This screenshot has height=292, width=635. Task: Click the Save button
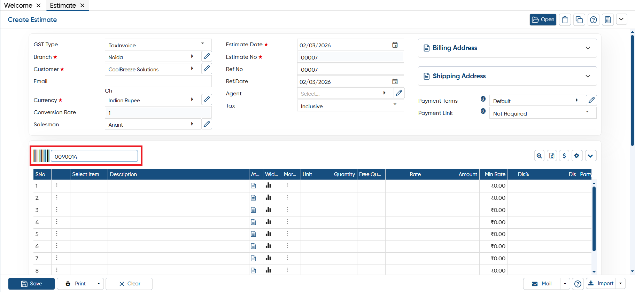pos(31,284)
